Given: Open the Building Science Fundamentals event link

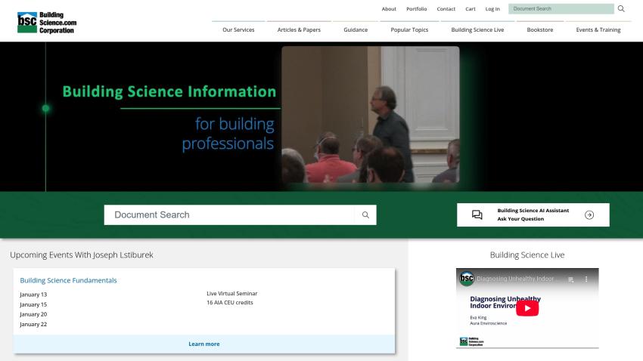Looking at the screenshot, I should point(69,280).
